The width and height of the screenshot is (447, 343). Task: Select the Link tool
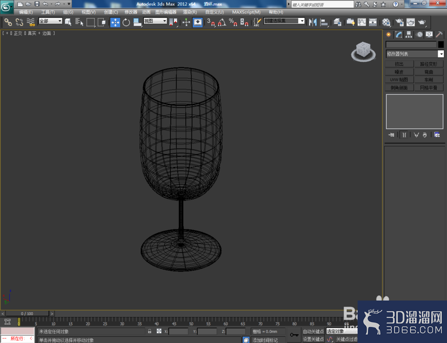coord(8,22)
